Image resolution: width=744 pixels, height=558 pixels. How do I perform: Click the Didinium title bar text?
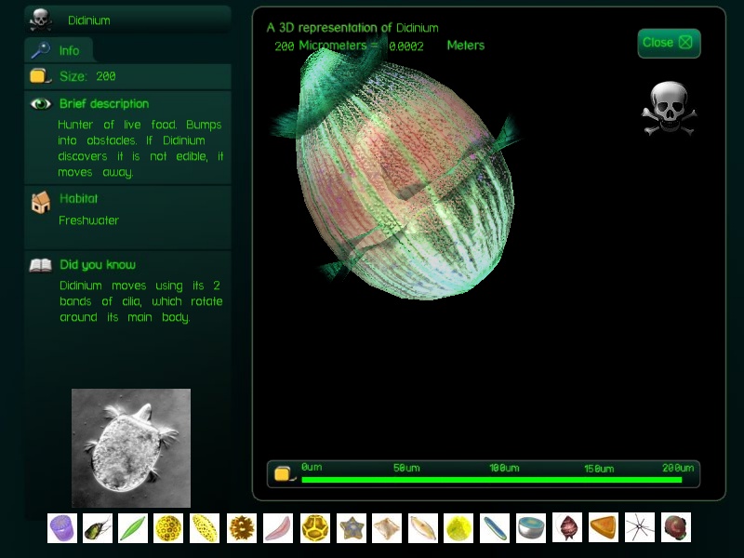[88, 20]
